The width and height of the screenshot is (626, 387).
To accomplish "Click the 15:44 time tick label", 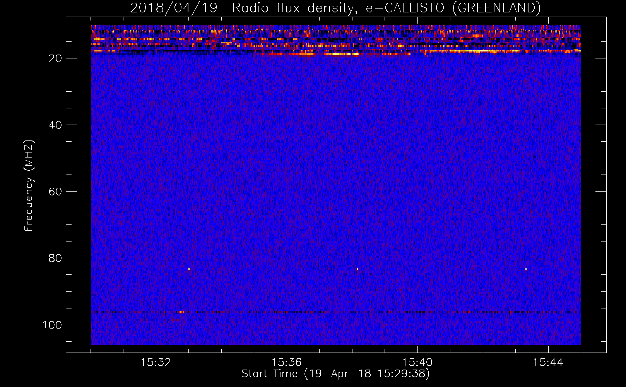I will (x=548, y=363).
